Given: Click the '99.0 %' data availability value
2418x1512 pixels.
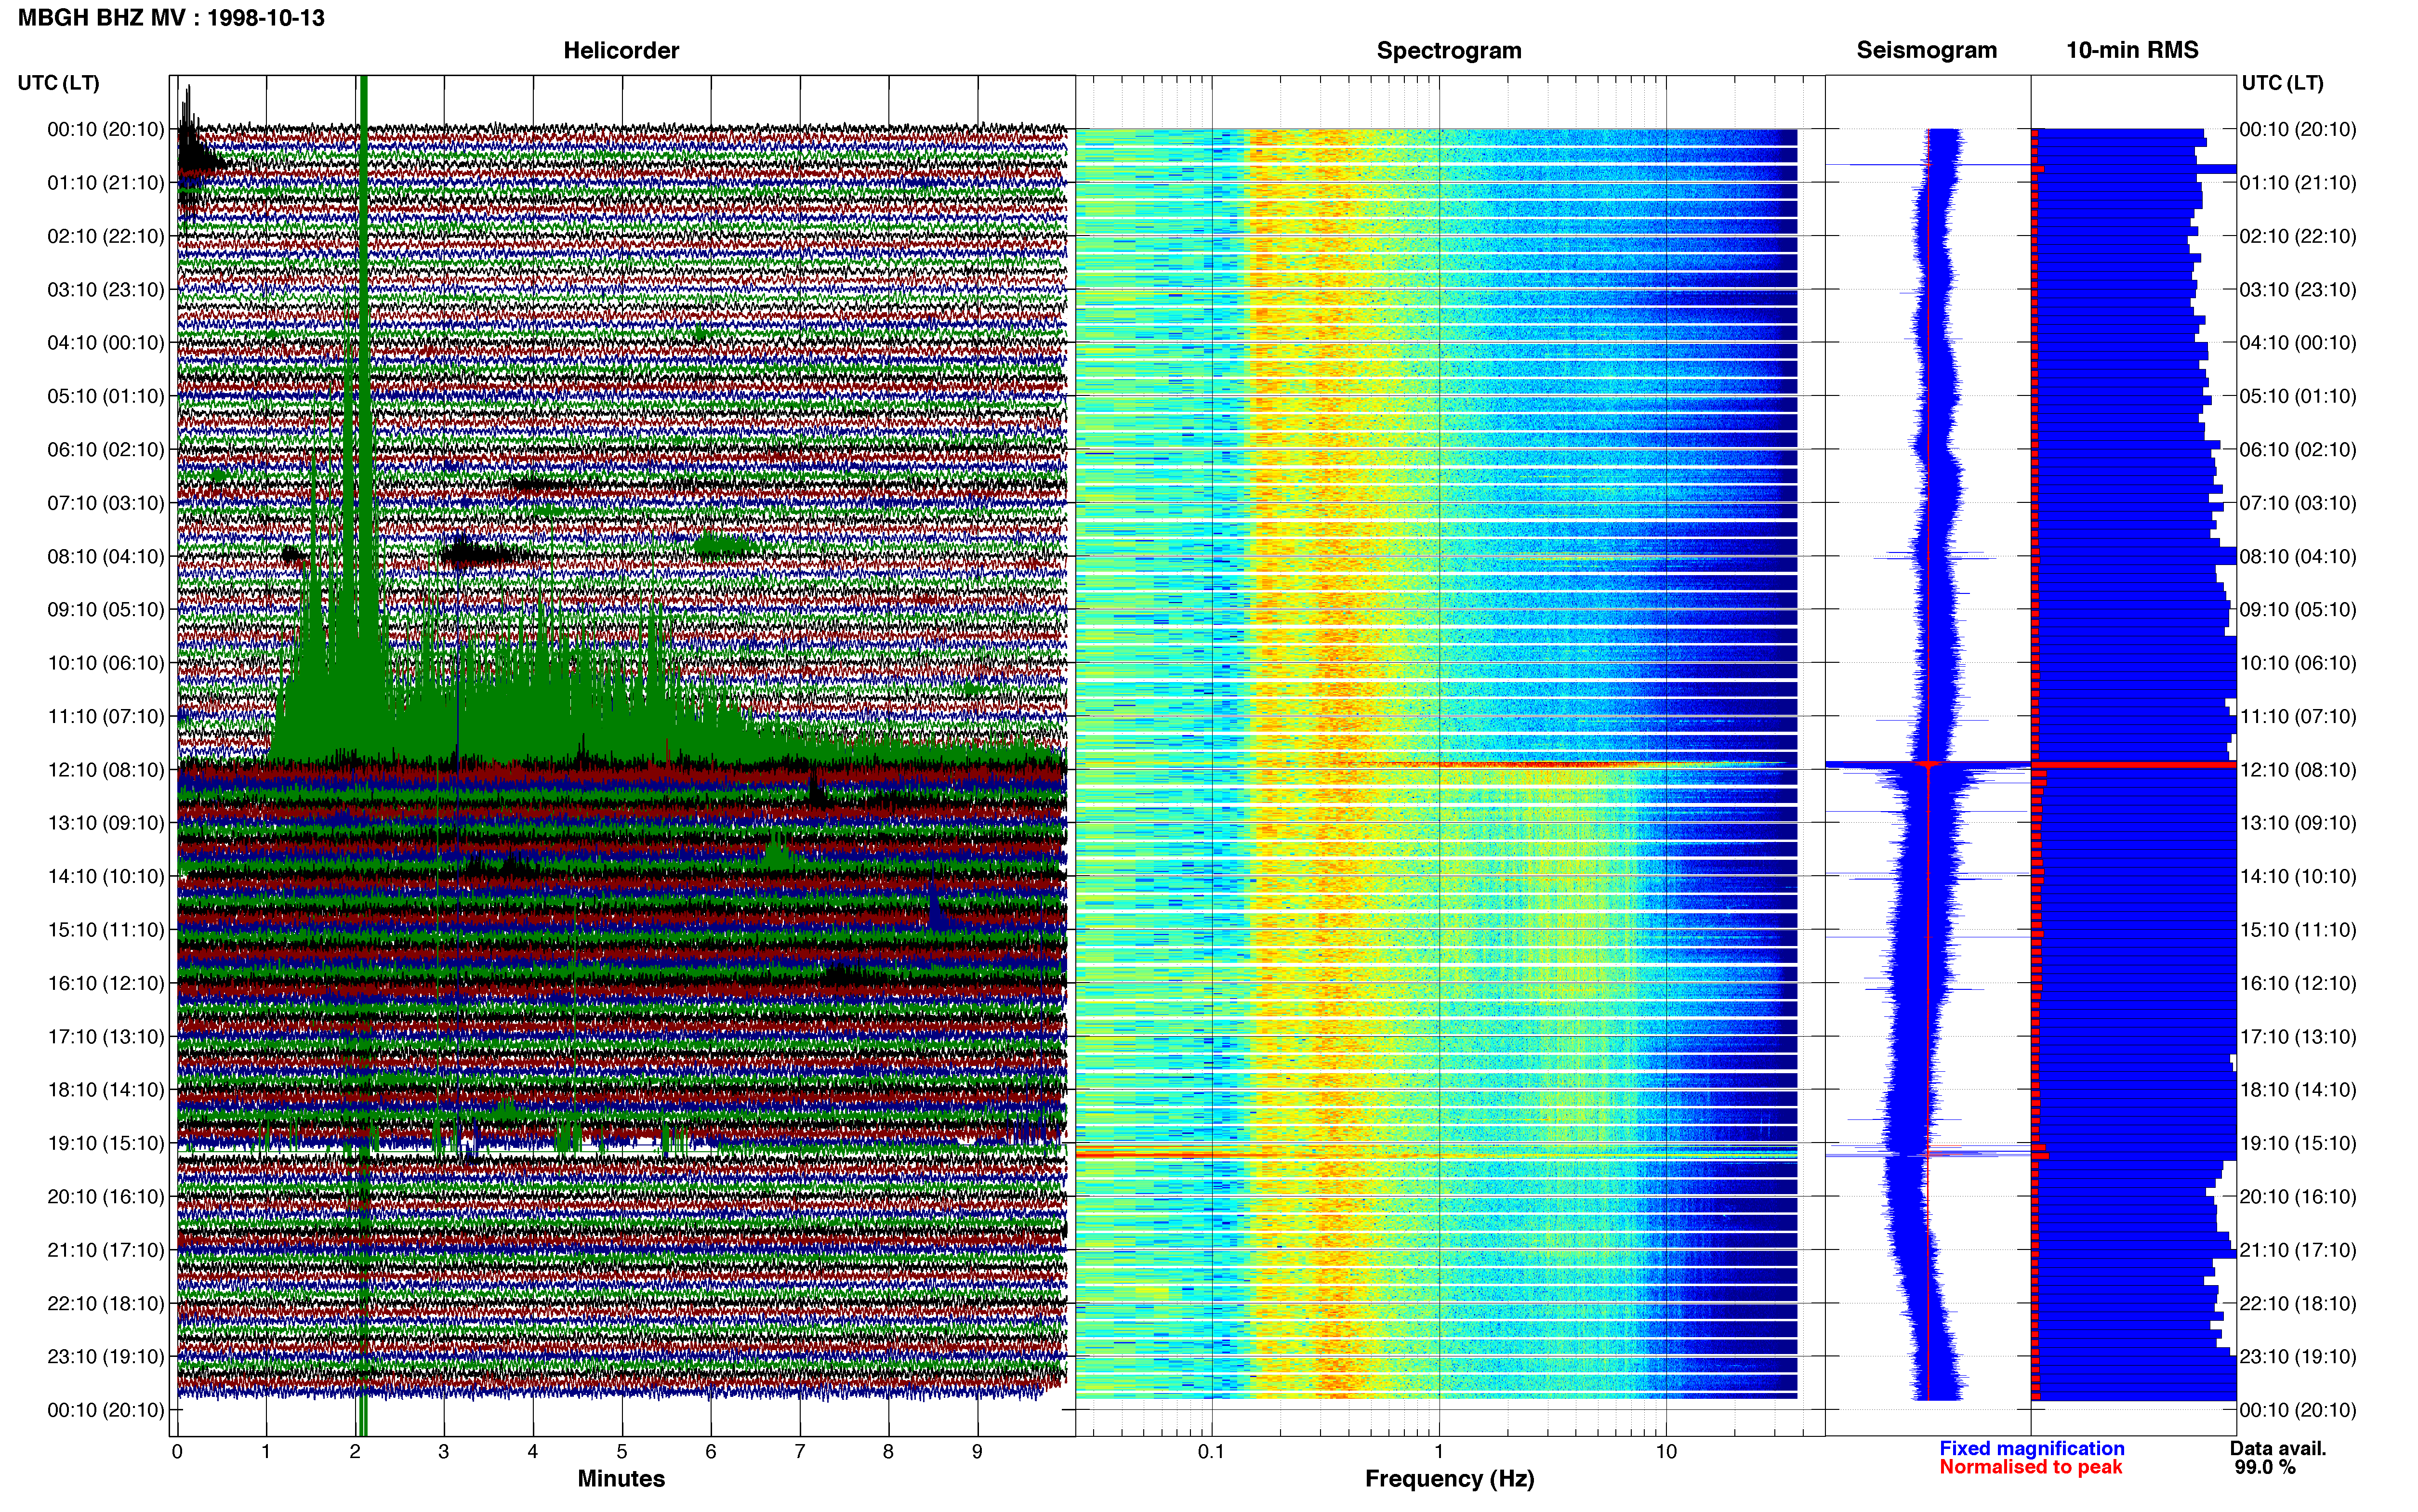Looking at the screenshot, I should (x=2265, y=1467).
